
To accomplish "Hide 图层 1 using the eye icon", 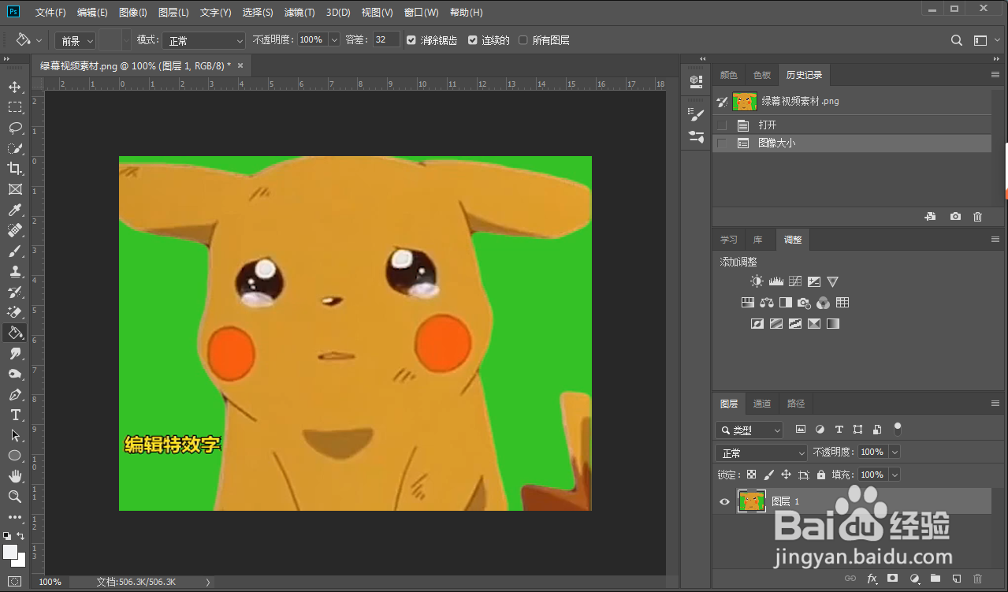I will (x=724, y=501).
